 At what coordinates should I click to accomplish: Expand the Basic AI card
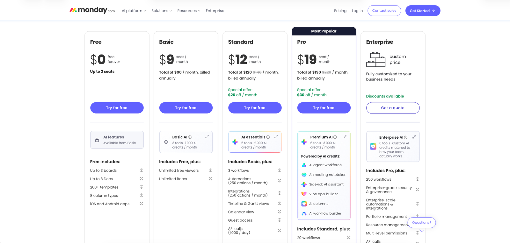coord(207,136)
